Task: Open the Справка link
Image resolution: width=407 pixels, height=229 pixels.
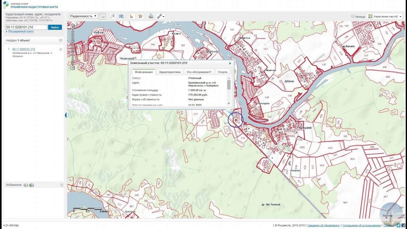Action: point(389,225)
